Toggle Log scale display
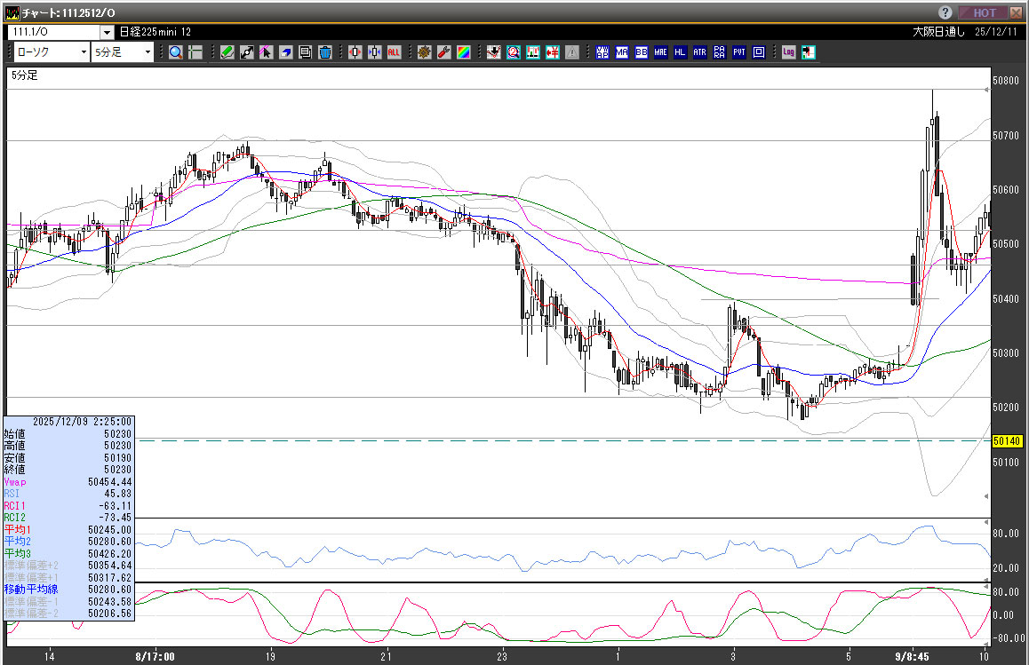 coord(788,52)
